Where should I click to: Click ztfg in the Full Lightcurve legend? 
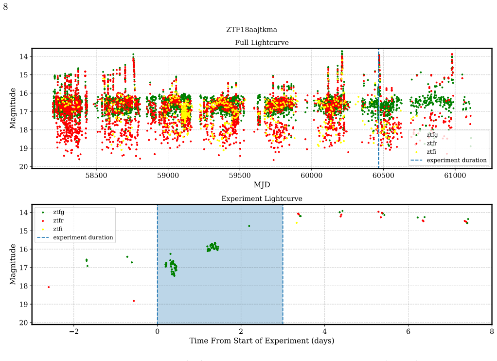coord(432,135)
